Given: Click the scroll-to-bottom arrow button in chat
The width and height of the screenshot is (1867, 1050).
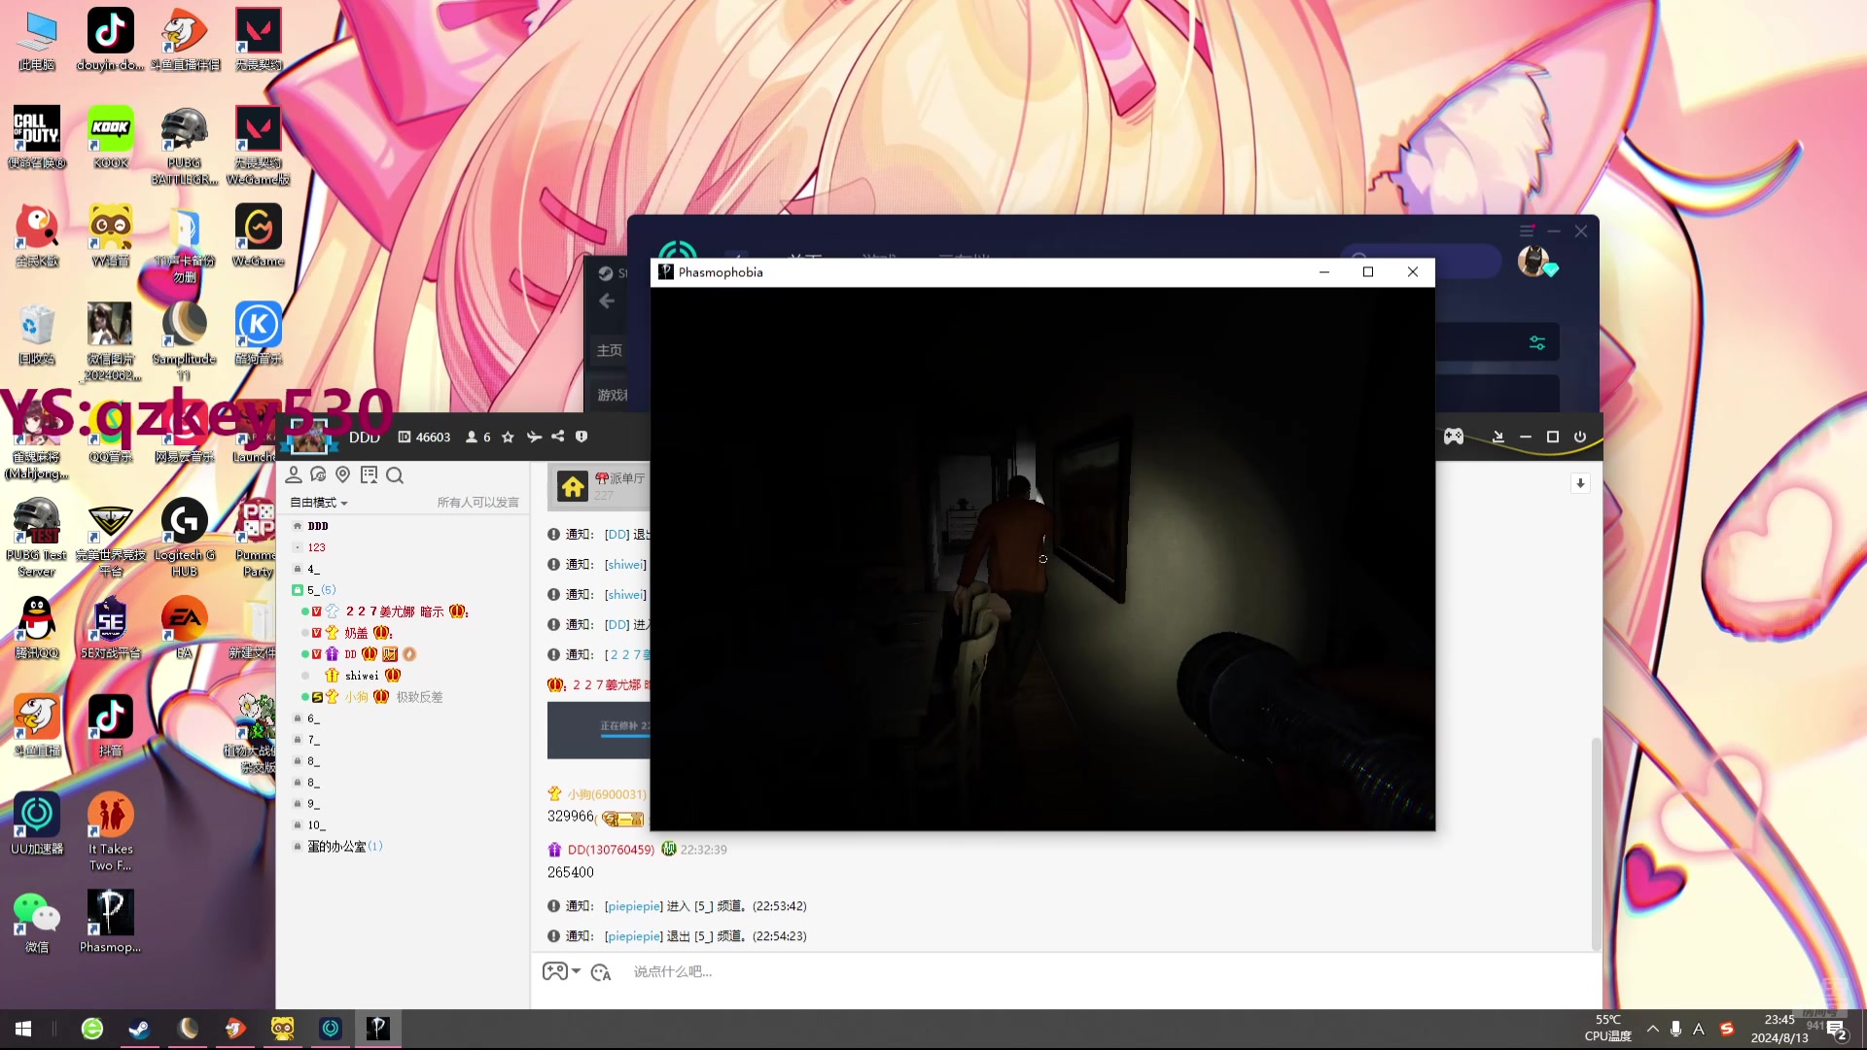Looking at the screenshot, I should pos(1580,483).
